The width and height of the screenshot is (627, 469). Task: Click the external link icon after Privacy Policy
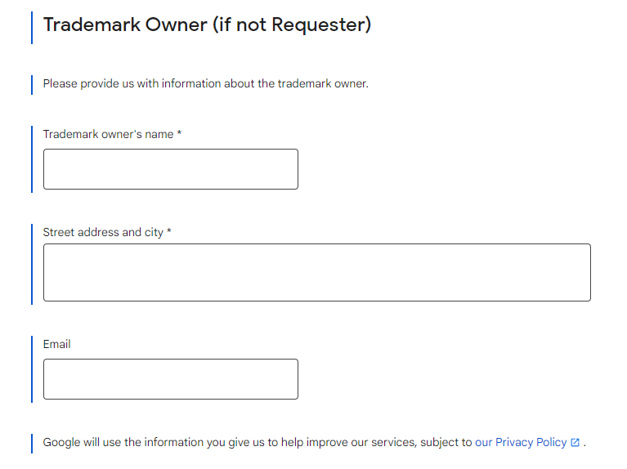click(575, 443)
